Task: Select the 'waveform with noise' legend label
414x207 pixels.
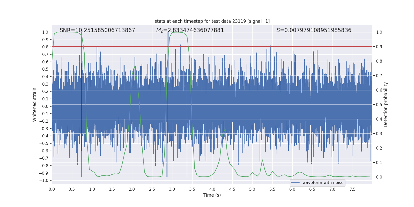Action: 323,183
